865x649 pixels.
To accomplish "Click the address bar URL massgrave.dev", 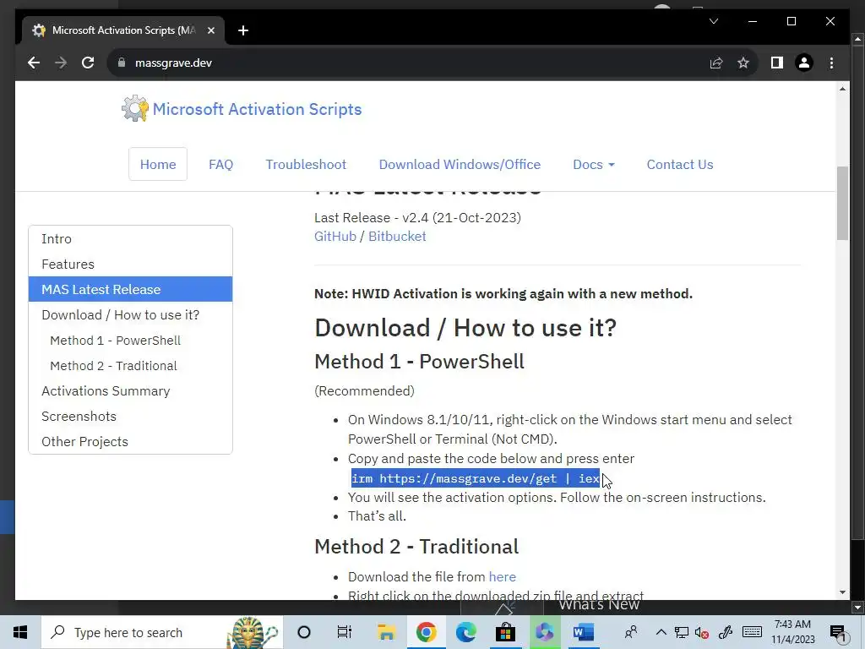I will point(173,63).
